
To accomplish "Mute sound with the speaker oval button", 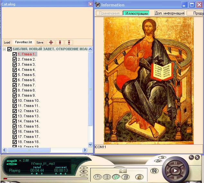I will pyautogui.click(x=84, y=171).
